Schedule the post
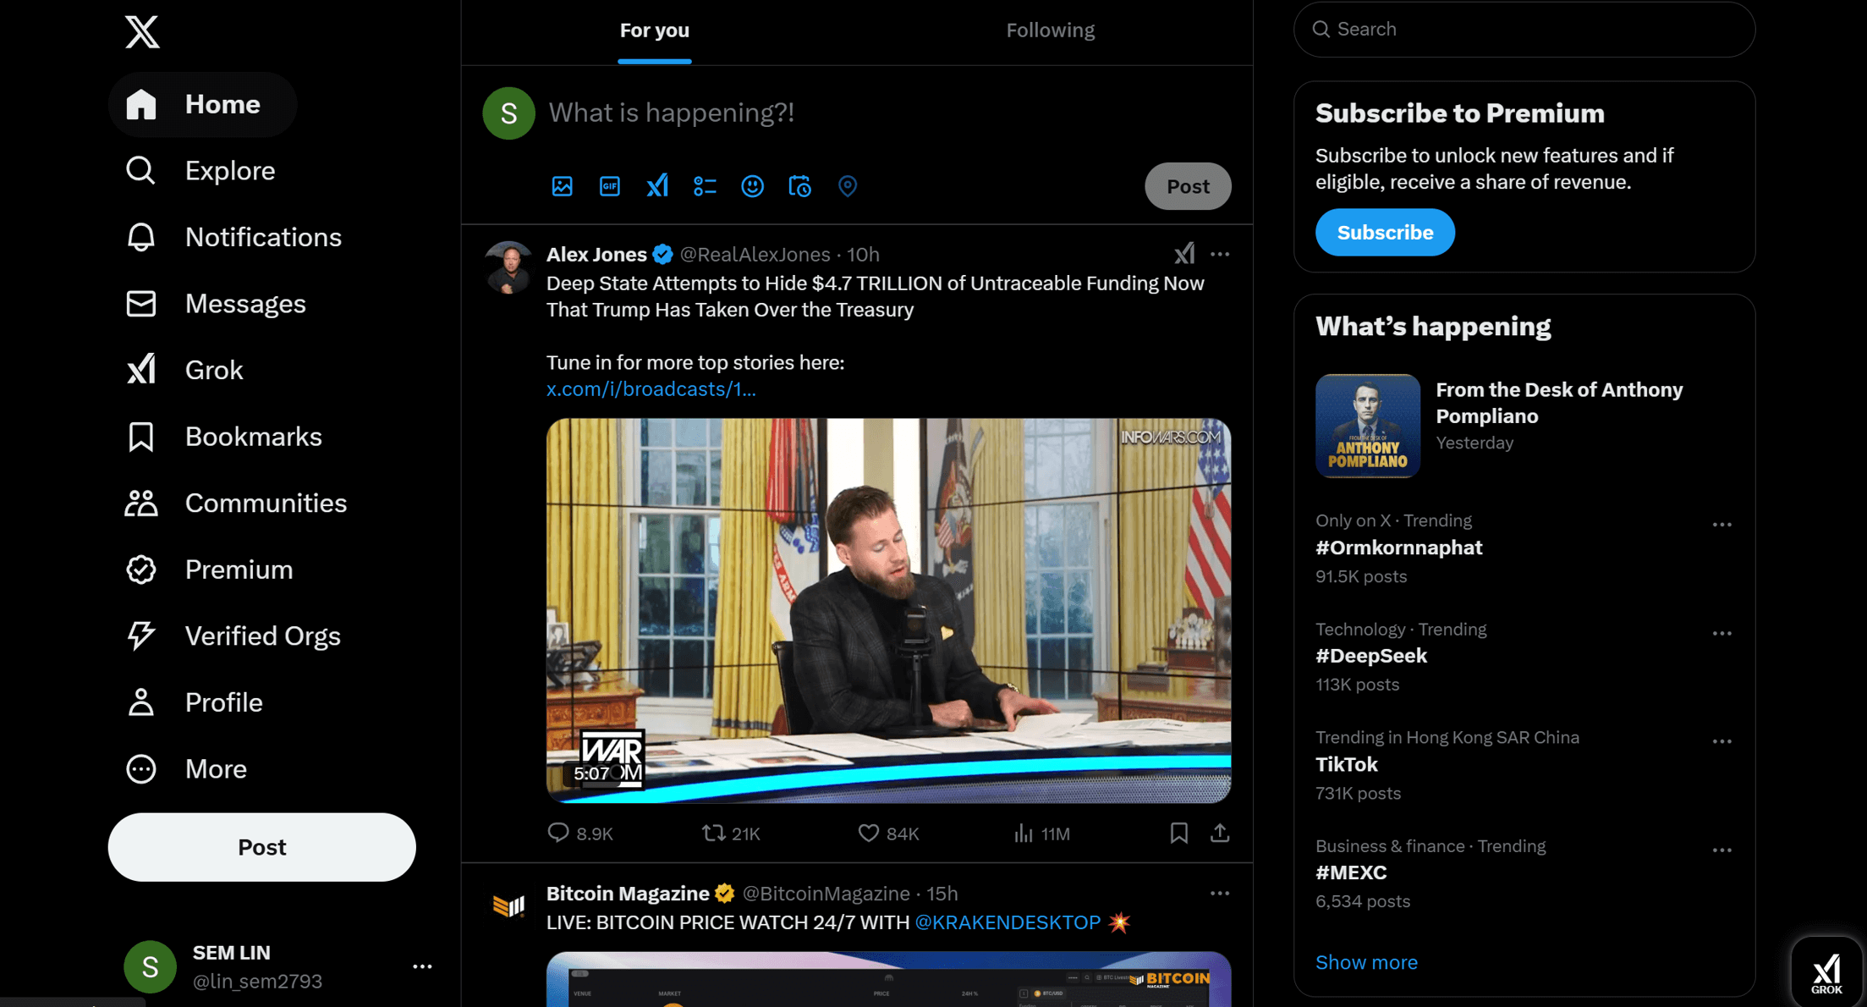The height and width of the screenshot is (1007, 1867). coord(799,186)
